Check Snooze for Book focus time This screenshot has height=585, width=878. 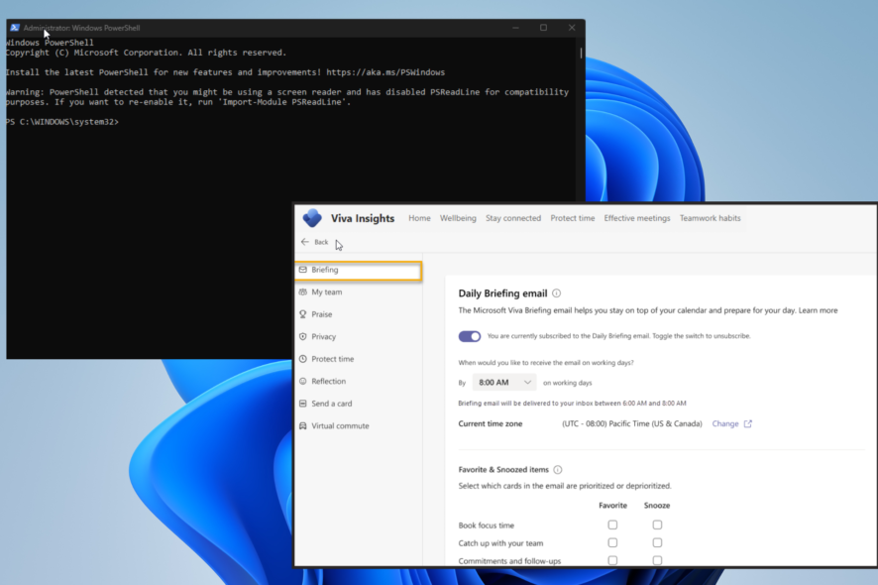click(657, 526)
